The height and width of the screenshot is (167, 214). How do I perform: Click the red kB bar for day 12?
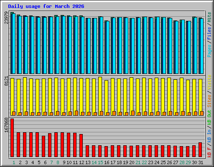tap(81, 145)
